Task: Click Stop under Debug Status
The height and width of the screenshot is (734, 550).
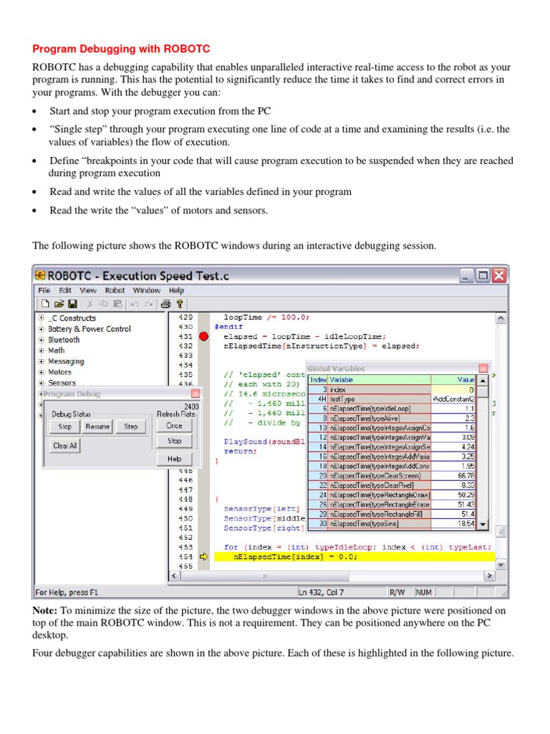Action: point(65,426)
